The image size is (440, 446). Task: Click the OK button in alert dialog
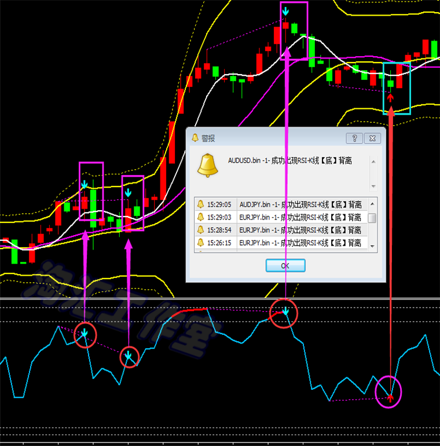[285, 265]
